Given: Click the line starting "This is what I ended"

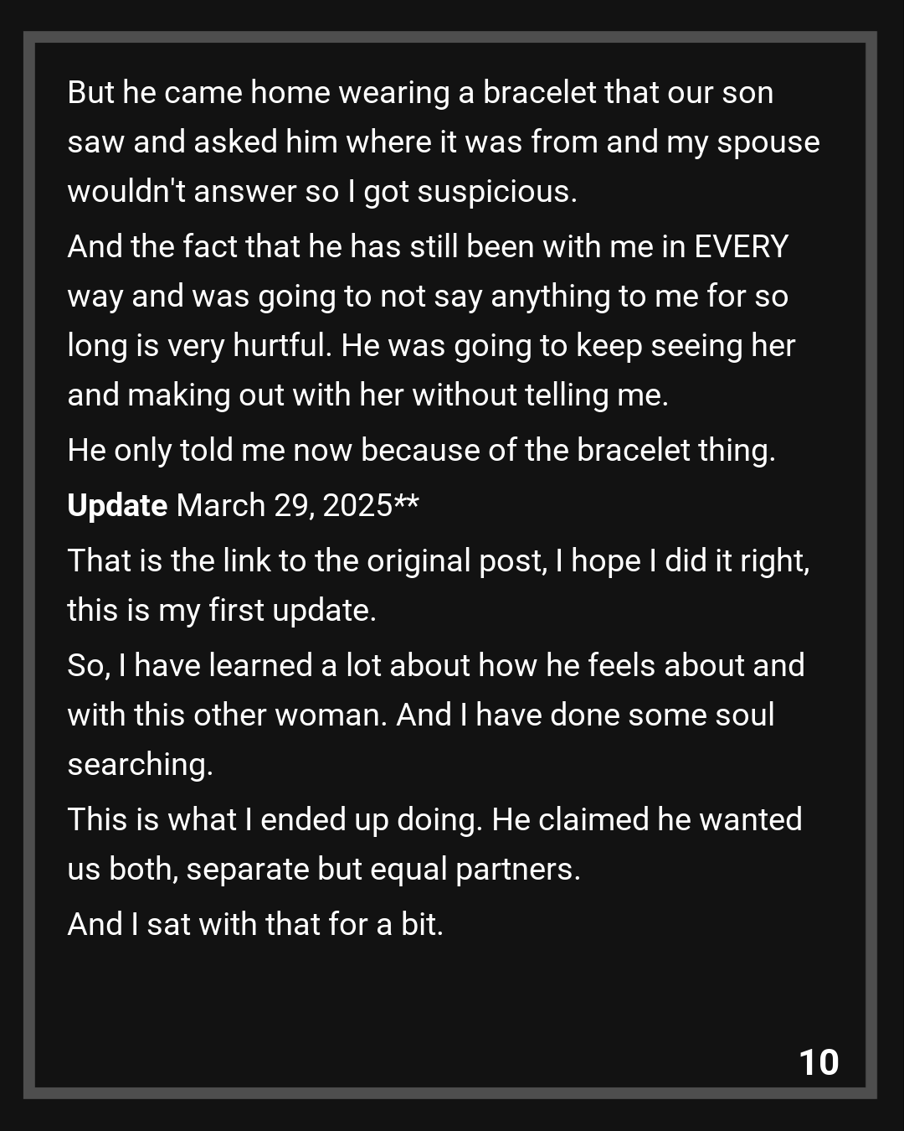Looking at the screenshot, I should [434, 820].
